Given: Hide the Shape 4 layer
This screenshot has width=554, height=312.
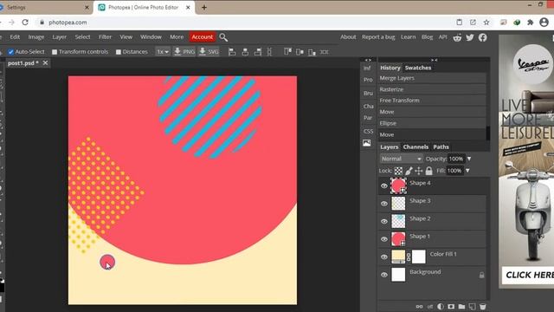Looking at the screenshot, I should coord(384,186).
